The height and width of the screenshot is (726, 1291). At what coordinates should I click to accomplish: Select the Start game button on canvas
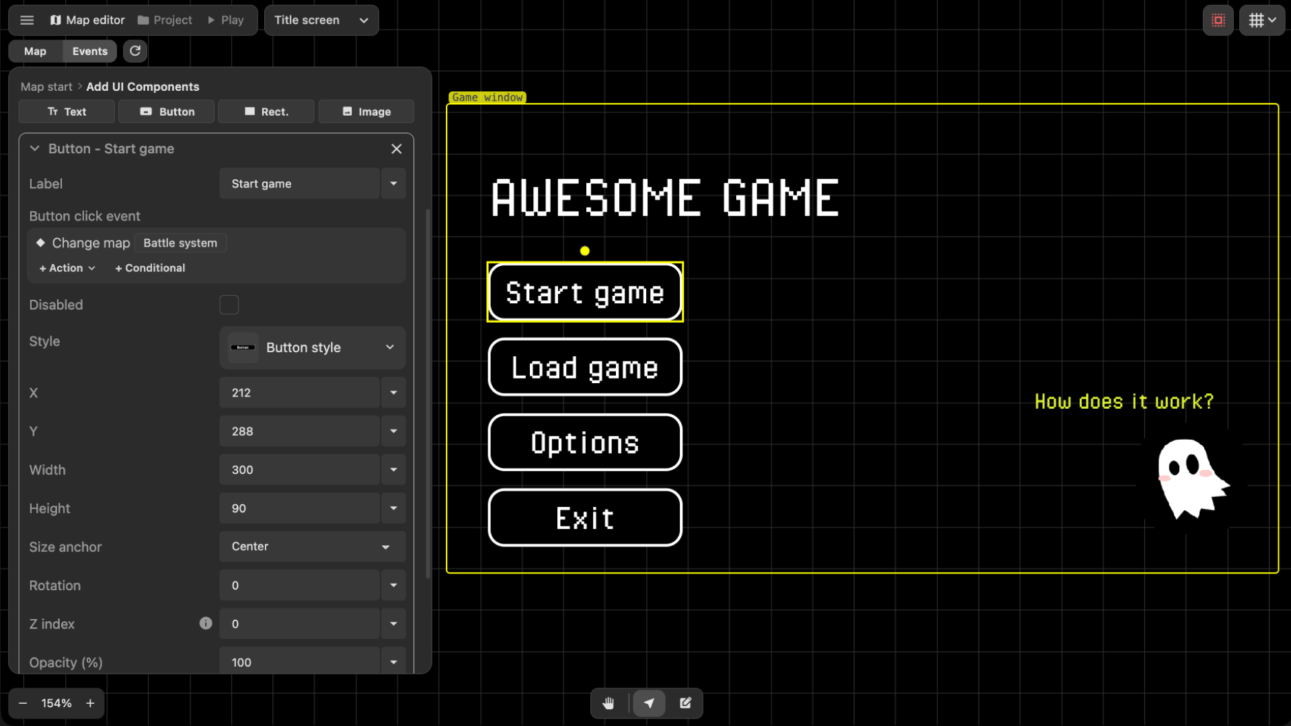click(585, 292)
